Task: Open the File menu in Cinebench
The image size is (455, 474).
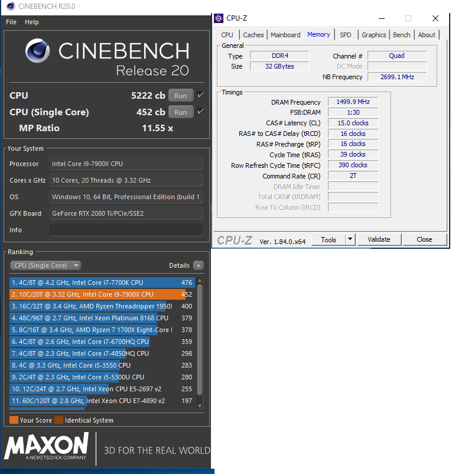Action: pyautogui.click(x=11, y=22)
